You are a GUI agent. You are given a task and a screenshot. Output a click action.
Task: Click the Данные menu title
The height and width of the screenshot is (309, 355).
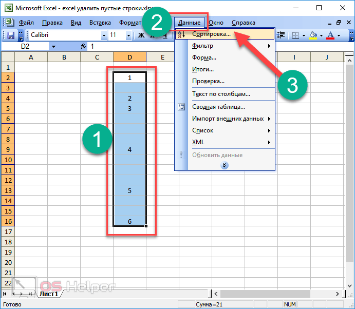(189, 23)
